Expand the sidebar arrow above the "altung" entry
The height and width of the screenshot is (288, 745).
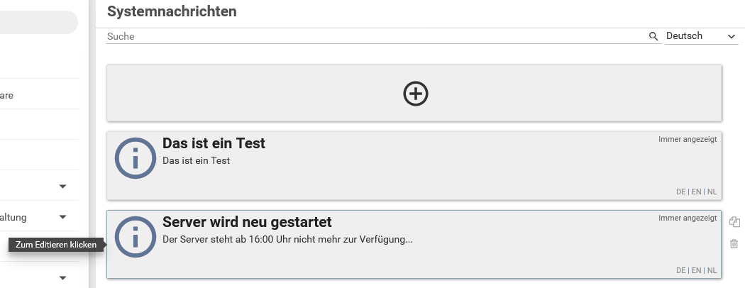62,187
